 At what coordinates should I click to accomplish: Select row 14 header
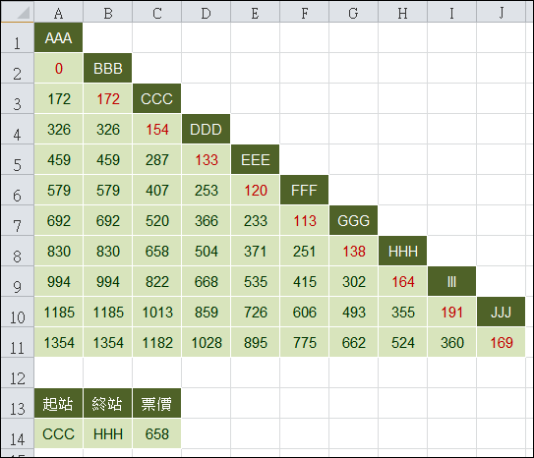point(18,433)
